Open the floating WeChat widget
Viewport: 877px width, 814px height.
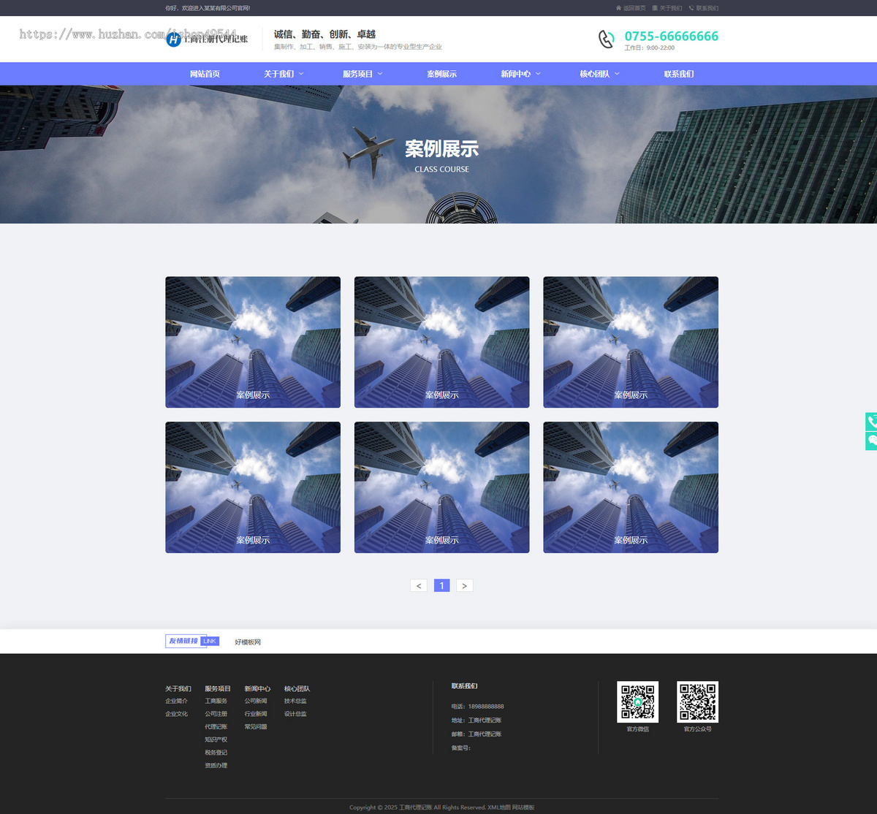[871, 441]
